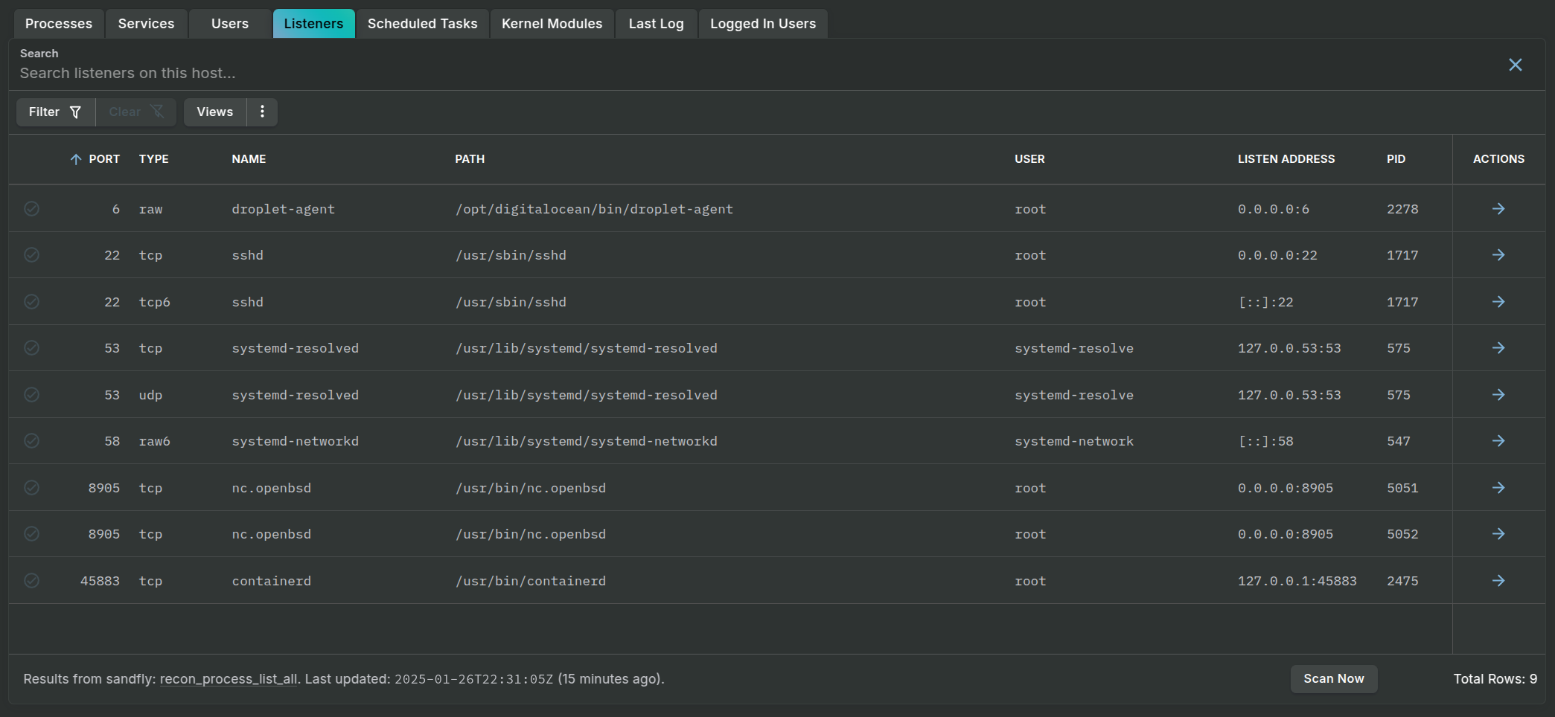Click the udp type cell
The width and height of the screenshot is (1555, 717).
coord(150,395)
